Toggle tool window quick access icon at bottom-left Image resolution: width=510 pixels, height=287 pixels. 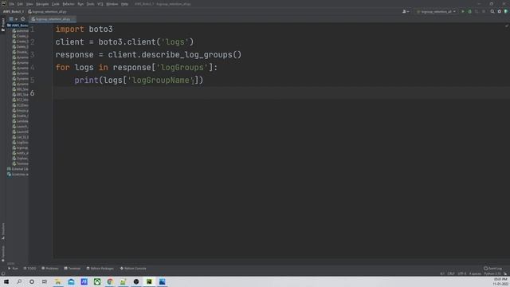point(3,273)
